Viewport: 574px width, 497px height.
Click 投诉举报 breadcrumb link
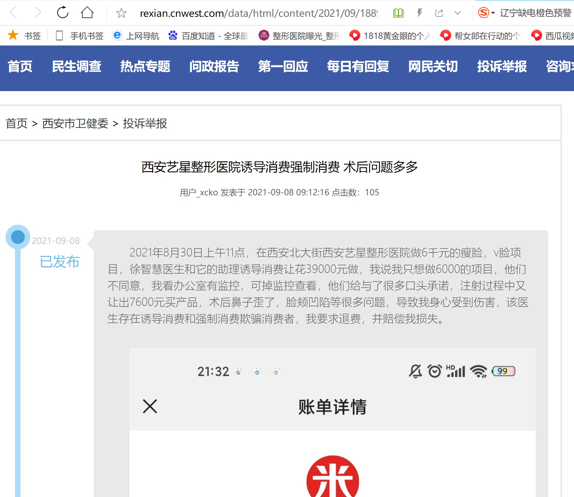point(145,123)
